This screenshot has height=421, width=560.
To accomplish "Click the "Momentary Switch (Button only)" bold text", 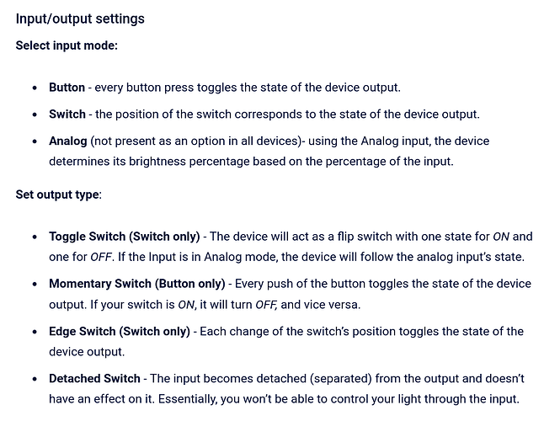I will pyautogui.click(x=136, y=284).
